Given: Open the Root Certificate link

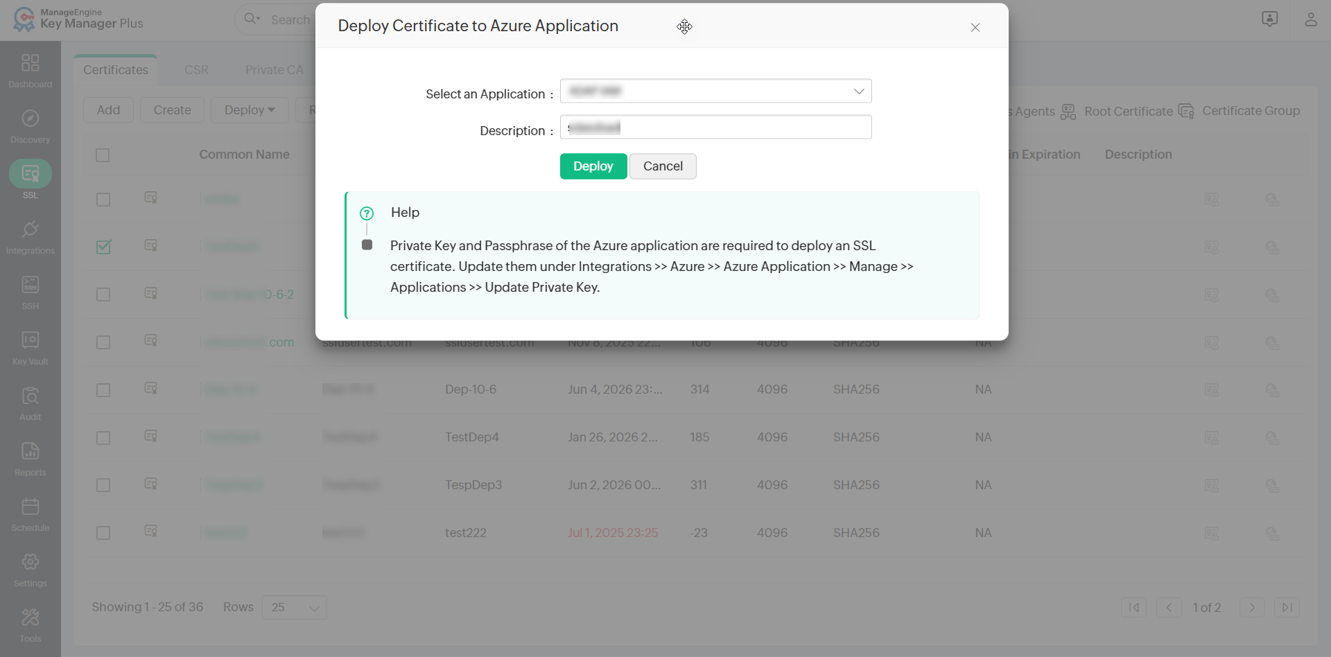Looking at the screenshot, I should tap(1128, 112).
